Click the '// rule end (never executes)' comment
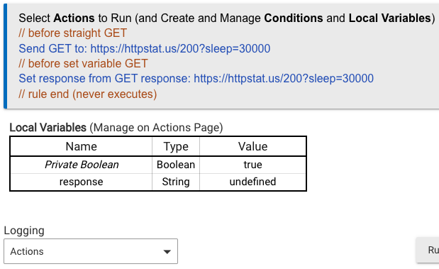 point(88,94)
